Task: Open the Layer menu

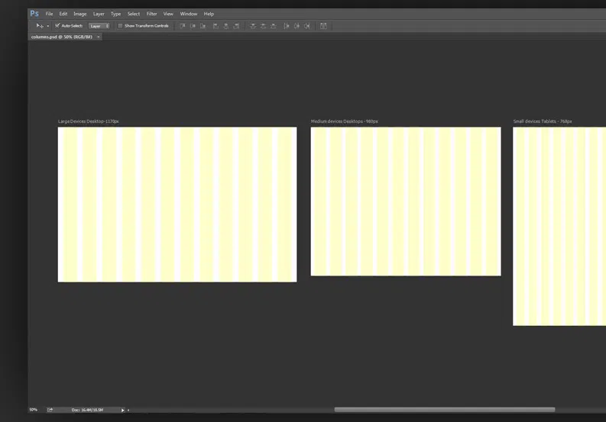Action: [99, 14]
